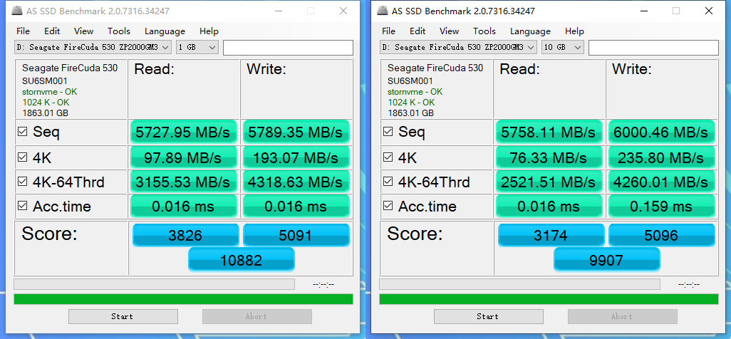Click the empty text field in left window

pos(288,47)
